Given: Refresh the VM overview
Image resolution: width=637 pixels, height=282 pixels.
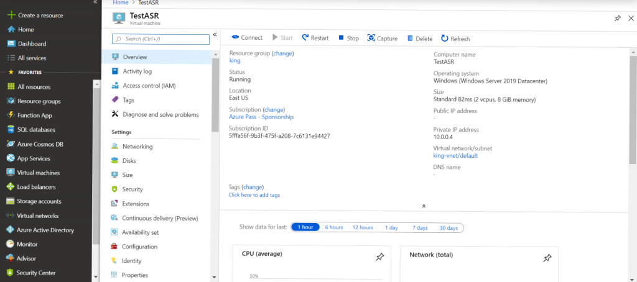Looking at the screenshot, I should [455, 39].
